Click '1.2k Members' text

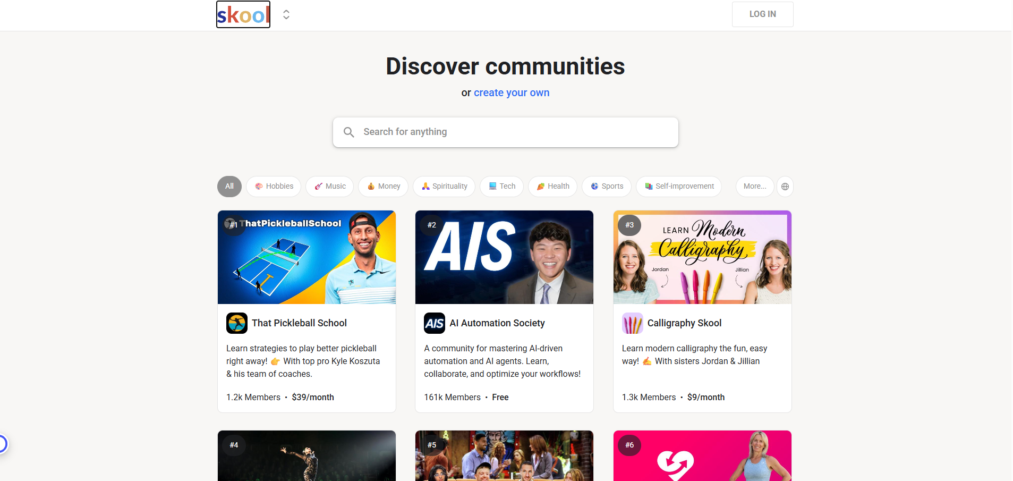point(253,398)
